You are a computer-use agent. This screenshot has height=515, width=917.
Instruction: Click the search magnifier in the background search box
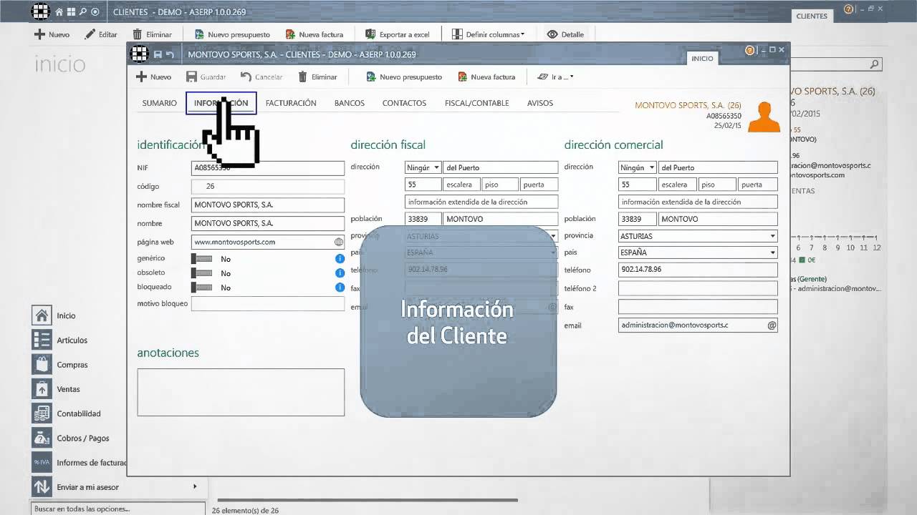click(x=875, y=64)
